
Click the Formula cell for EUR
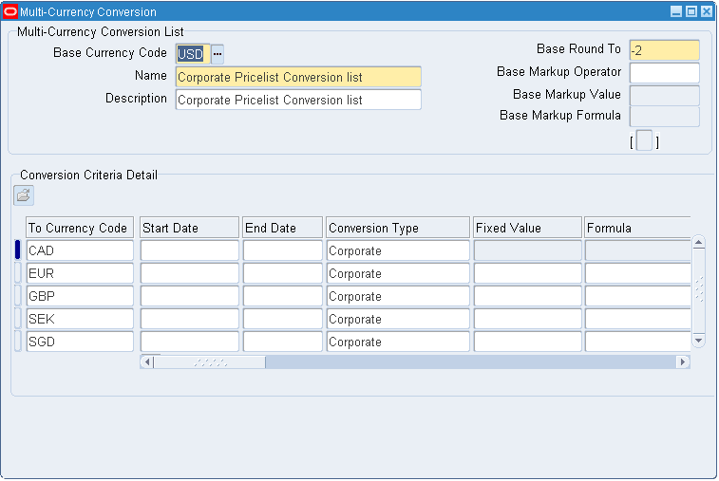click(638, 273)
